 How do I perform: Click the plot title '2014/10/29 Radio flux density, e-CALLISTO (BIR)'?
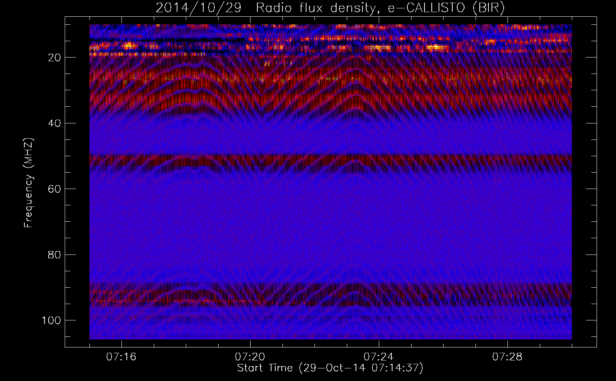click(x=330, y=8)
